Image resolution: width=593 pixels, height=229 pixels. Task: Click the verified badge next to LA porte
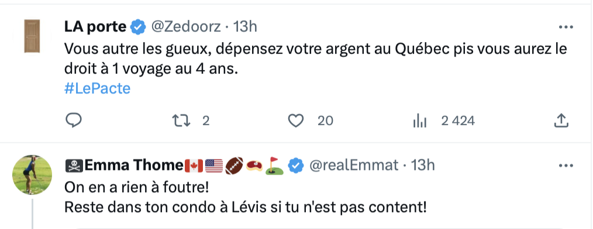tap(138, 27)
